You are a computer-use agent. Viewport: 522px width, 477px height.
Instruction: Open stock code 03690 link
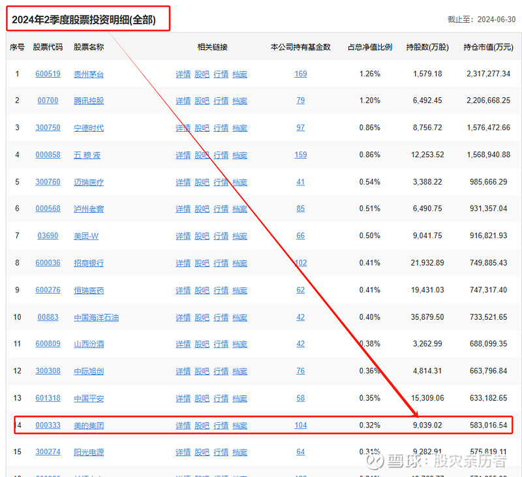[48, 236]
